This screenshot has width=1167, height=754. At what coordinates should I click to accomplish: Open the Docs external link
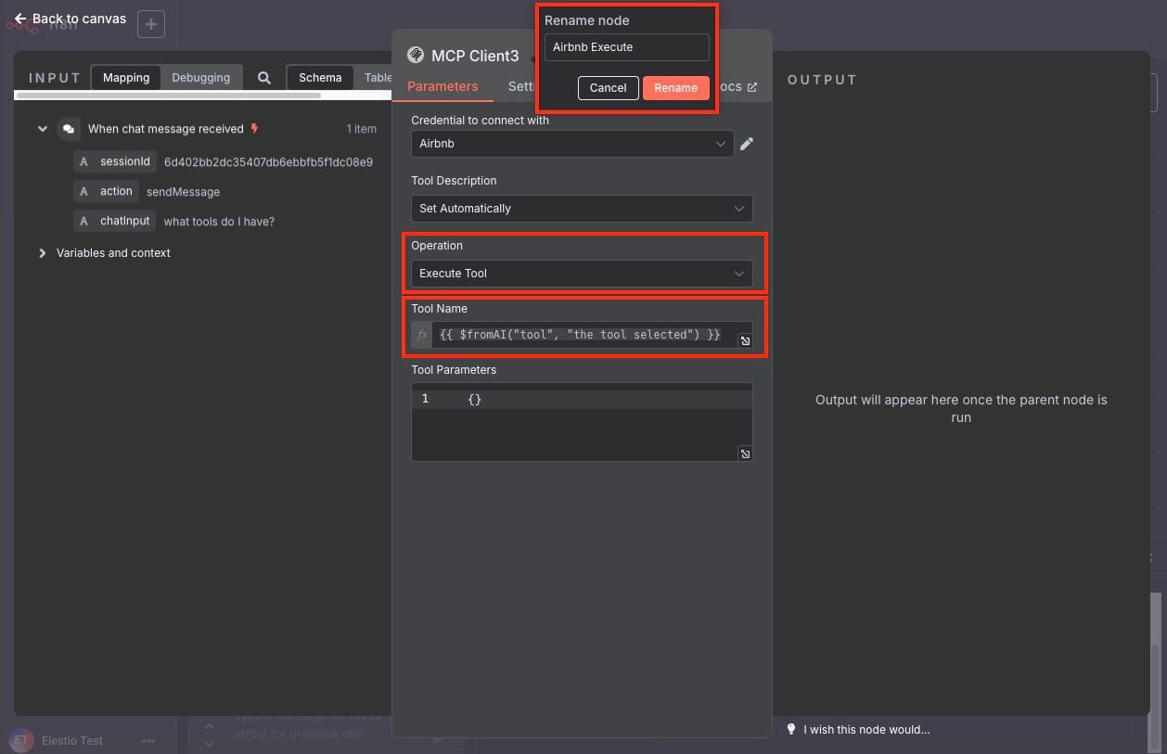click(x=738, y=86)
